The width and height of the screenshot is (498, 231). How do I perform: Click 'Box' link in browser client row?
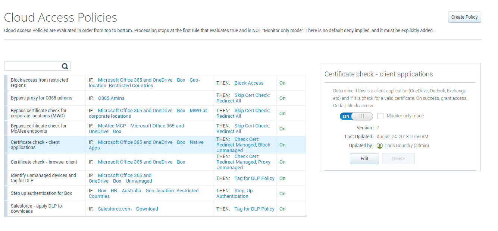(181, 162)
